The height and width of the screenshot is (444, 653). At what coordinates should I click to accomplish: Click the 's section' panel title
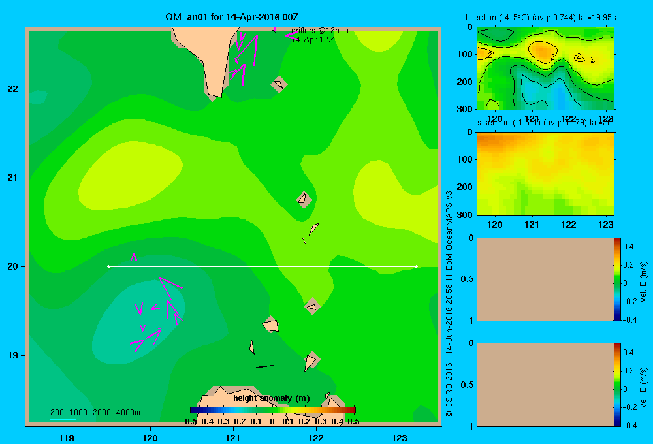[x=545, y=123]
